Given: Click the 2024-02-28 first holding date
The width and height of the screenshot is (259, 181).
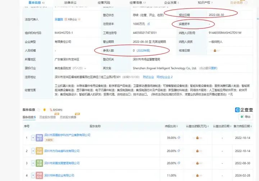Looking at the screenshot, I should click(242, 175).
